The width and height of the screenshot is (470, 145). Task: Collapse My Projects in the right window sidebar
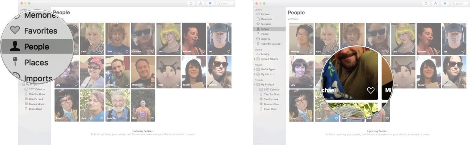[255, 84]
